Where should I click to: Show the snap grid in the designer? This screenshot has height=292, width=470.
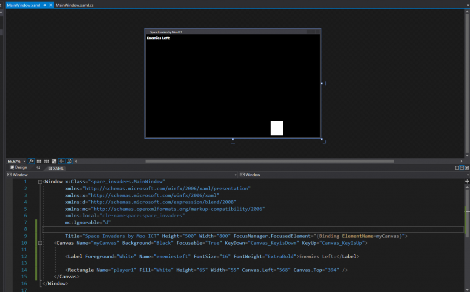pos(39,161)
